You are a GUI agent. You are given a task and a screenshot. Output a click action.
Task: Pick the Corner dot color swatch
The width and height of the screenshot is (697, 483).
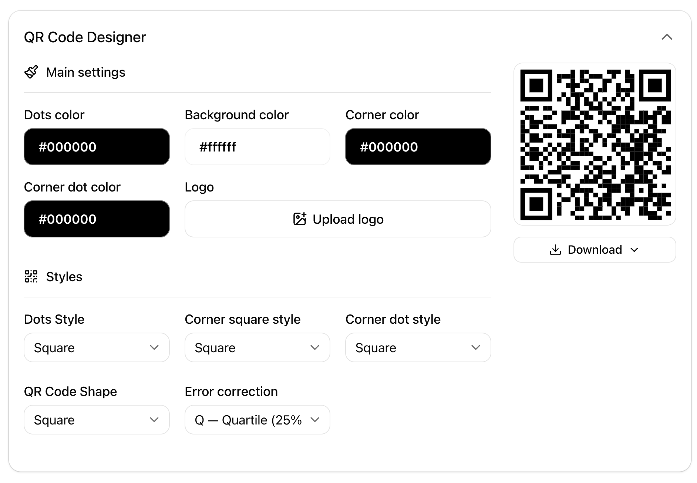tap(97, 219)
